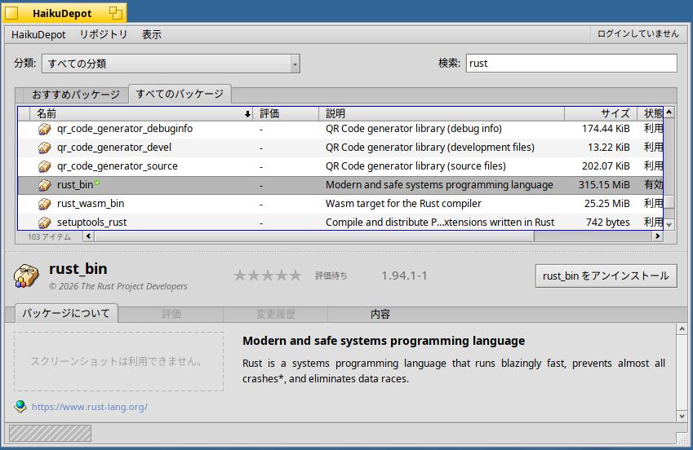Click the 315.15 MiB size cell
Screen dimensions: 693x450
[604, 185]
